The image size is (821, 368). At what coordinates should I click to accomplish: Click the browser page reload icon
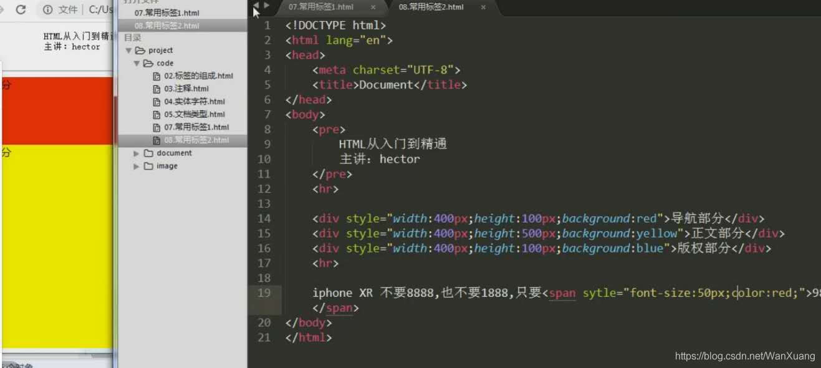click(x=21, y=9)
